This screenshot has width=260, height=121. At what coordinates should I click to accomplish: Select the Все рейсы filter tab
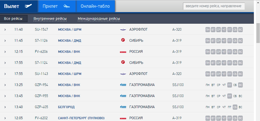click(14, 19)
